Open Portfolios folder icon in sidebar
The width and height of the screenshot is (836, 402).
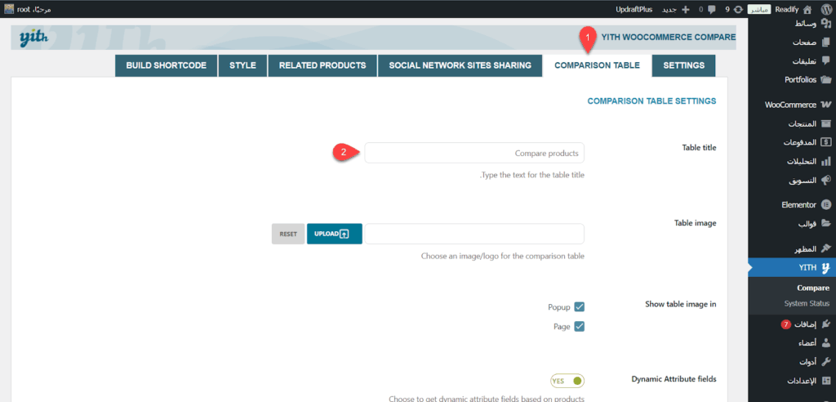coord(826,79)
